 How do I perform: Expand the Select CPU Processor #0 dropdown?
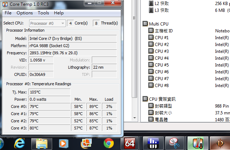(47, 23)
